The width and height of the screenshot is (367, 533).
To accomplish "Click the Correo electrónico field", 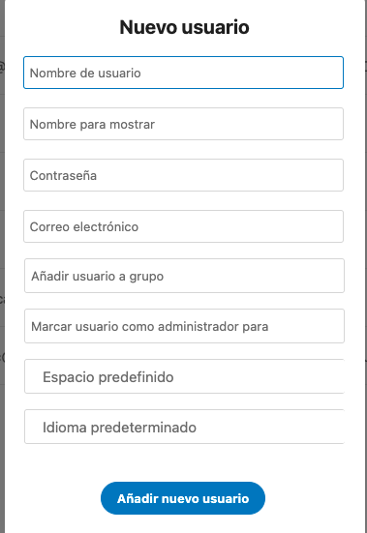I will [183, 226].
